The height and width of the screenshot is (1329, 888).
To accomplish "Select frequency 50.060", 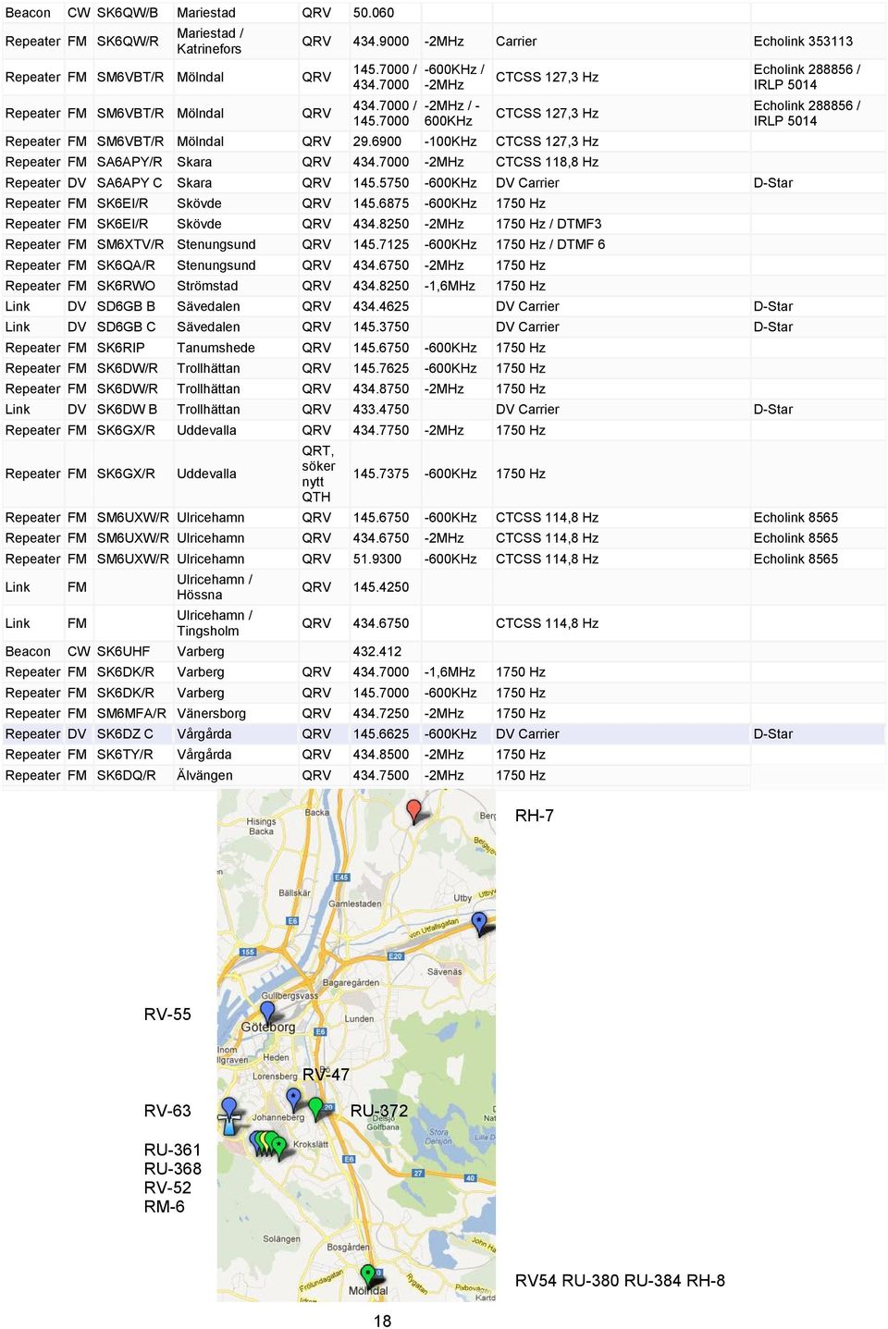I will [x=374, y=13].
